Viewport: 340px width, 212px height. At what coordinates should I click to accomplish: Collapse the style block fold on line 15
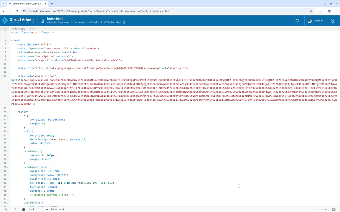pos(8,112)
